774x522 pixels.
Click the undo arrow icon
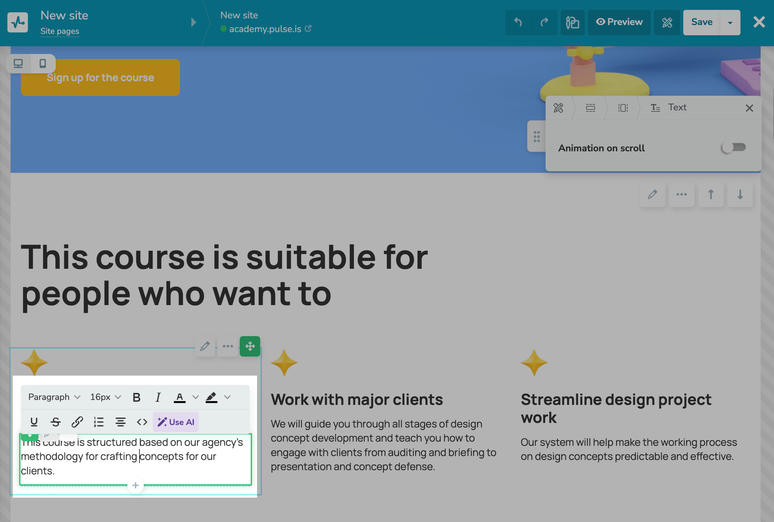click(x=518, y=22)
